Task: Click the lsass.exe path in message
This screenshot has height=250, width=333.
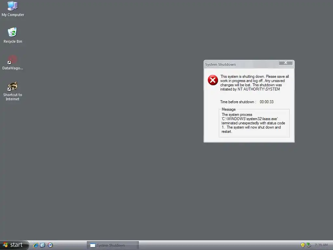Action: point(249,119)
